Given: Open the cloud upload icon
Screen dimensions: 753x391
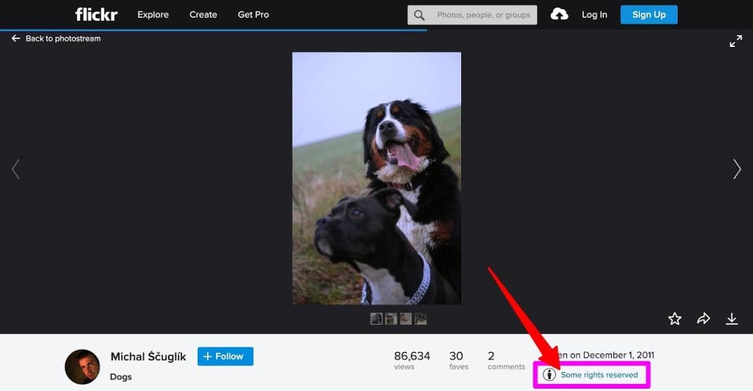Looking at the screenshot, I should [559, 14].
